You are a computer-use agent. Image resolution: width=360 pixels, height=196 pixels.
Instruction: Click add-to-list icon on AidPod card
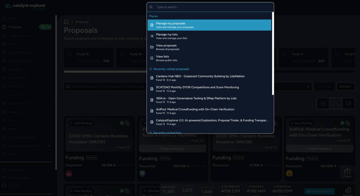click(x=348, y=123)
